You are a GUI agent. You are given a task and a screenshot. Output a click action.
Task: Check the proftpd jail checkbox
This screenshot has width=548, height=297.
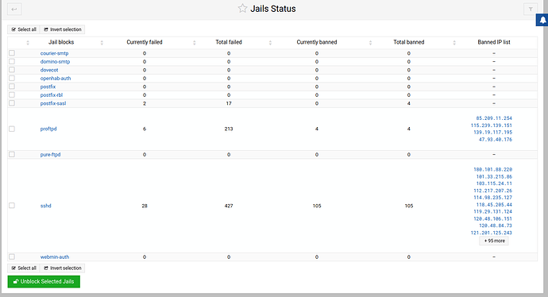point(12,129)
